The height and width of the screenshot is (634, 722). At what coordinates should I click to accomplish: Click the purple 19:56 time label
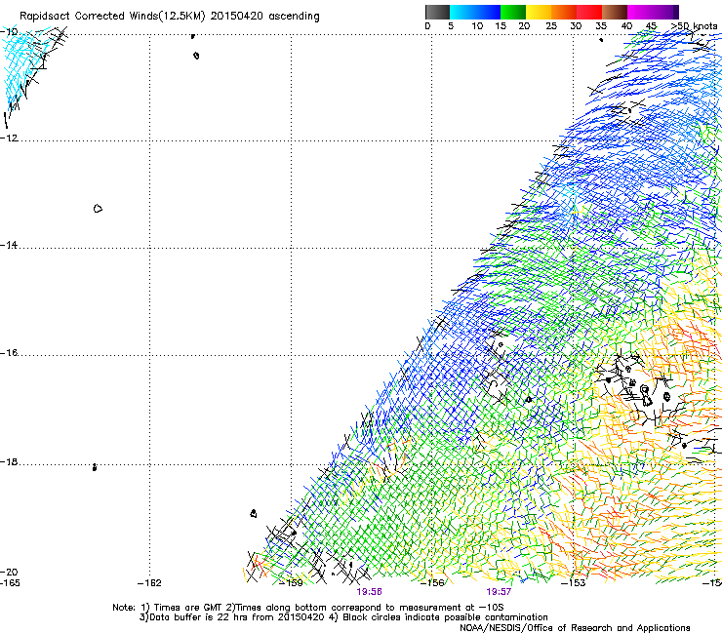pyautogui.click(x=369, y=592)
